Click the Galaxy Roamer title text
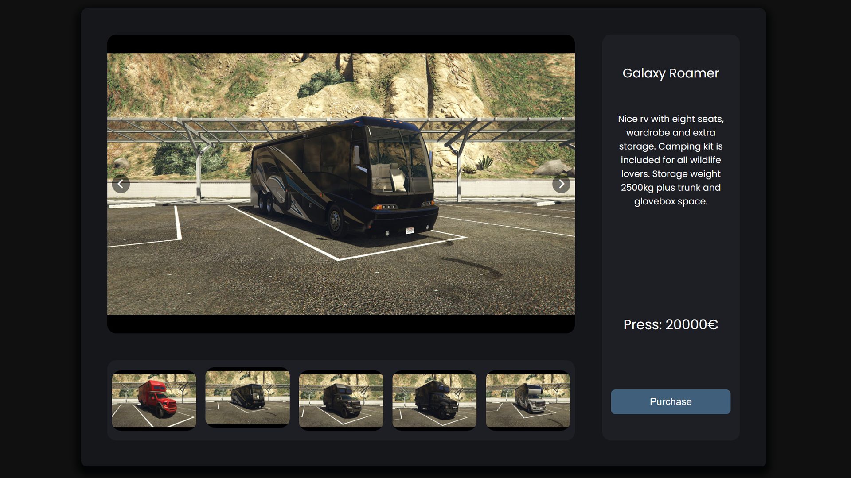851x478 pixels. point(671,73)
